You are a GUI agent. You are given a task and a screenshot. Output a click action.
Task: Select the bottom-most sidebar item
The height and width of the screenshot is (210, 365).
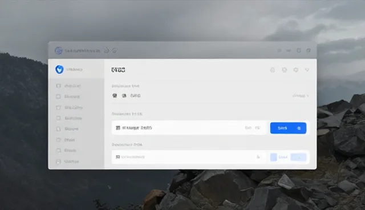click(x=68, y=161)
